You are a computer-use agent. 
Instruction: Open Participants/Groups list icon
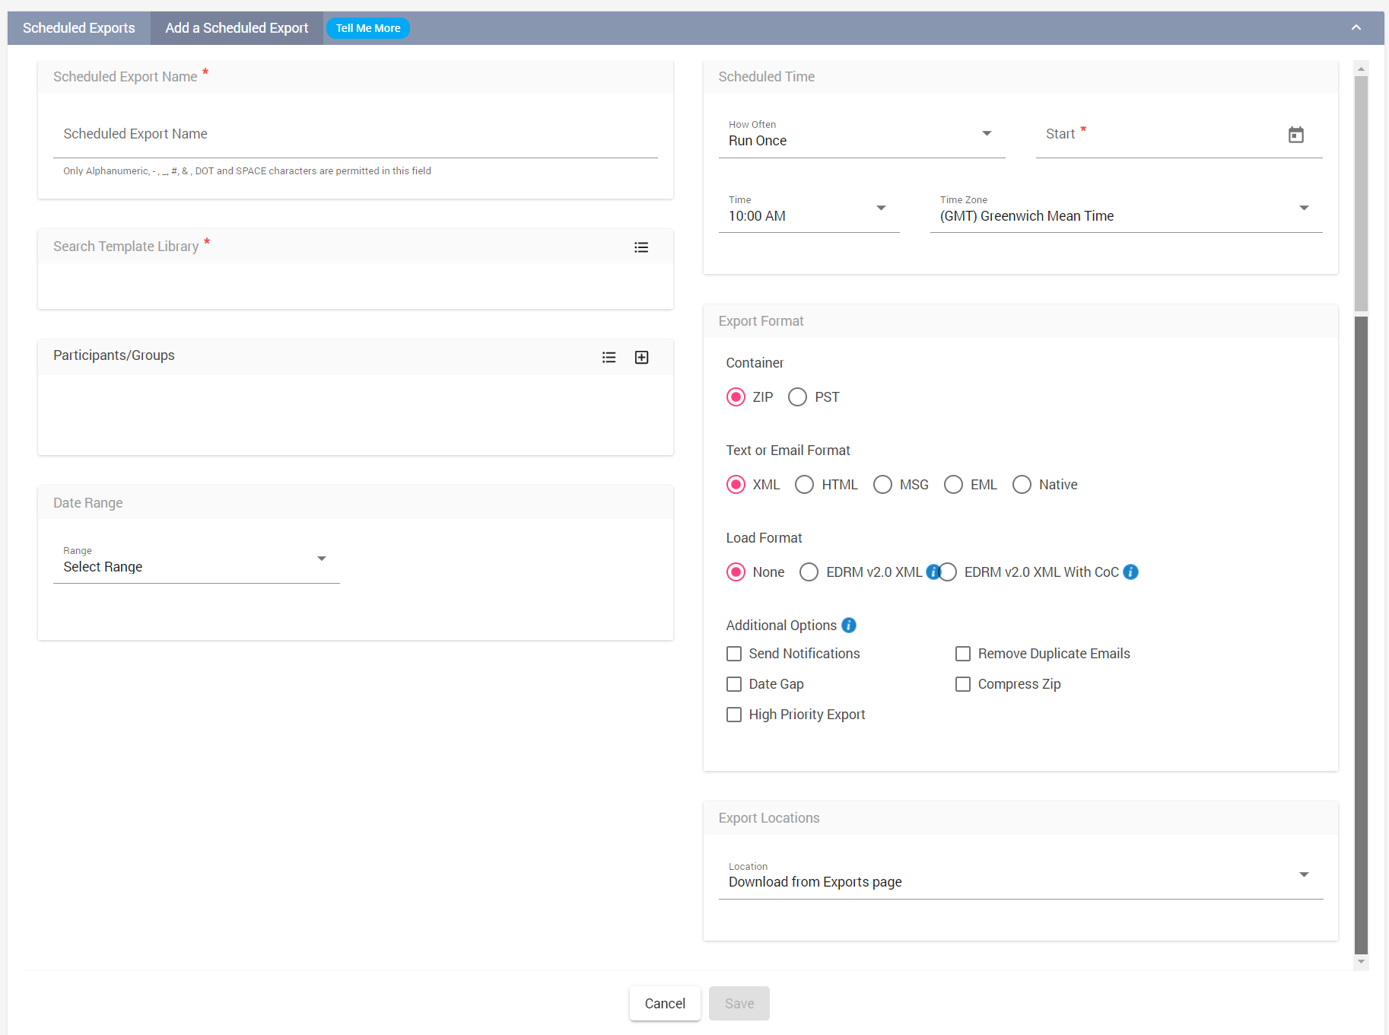(x=609, y=358)
